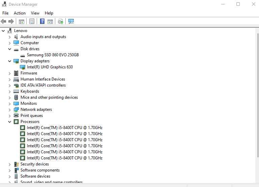
Task: Collapse the Disk drives category
Action: point(9,49)
